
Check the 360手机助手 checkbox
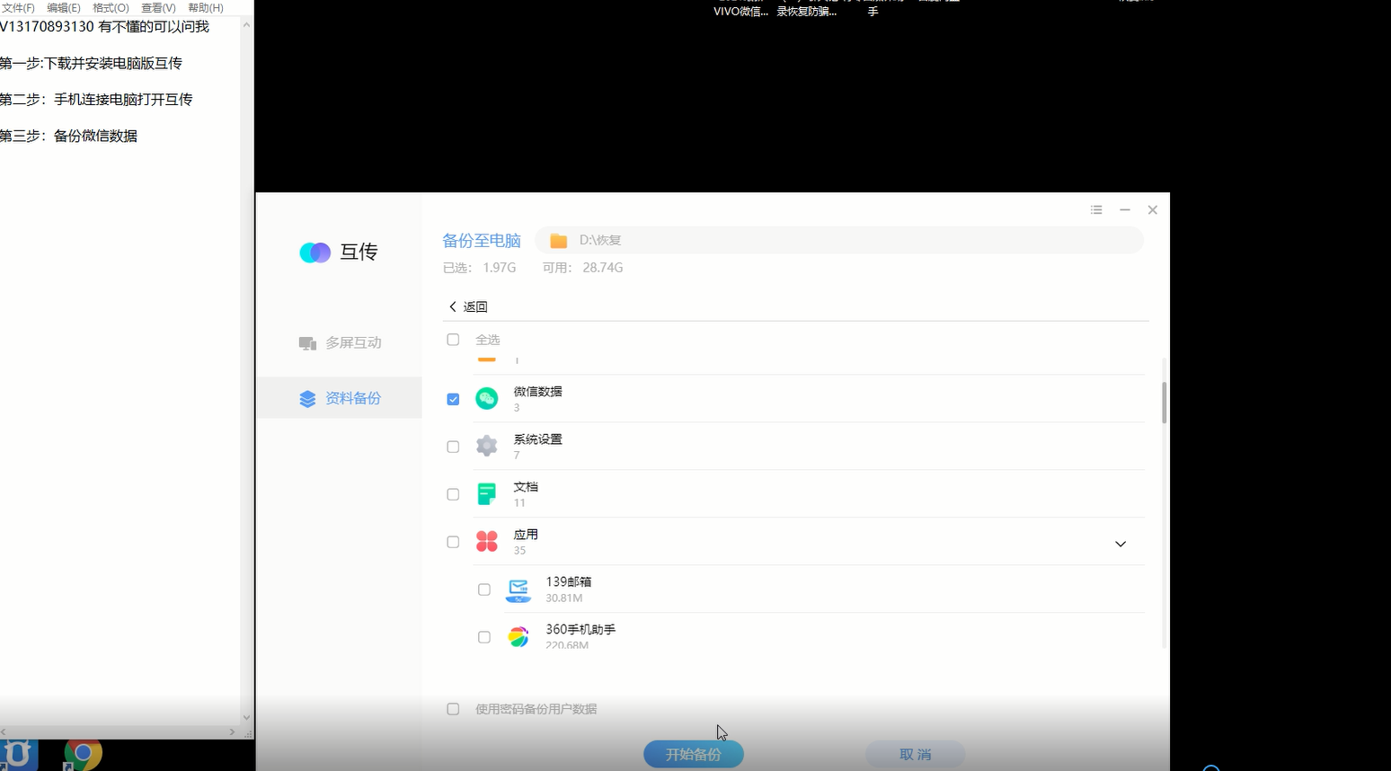[484, 637]
